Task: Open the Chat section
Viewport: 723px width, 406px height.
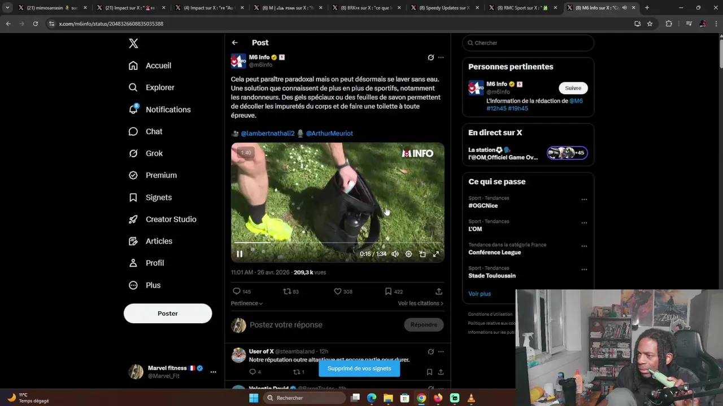Action: (145, 131)
